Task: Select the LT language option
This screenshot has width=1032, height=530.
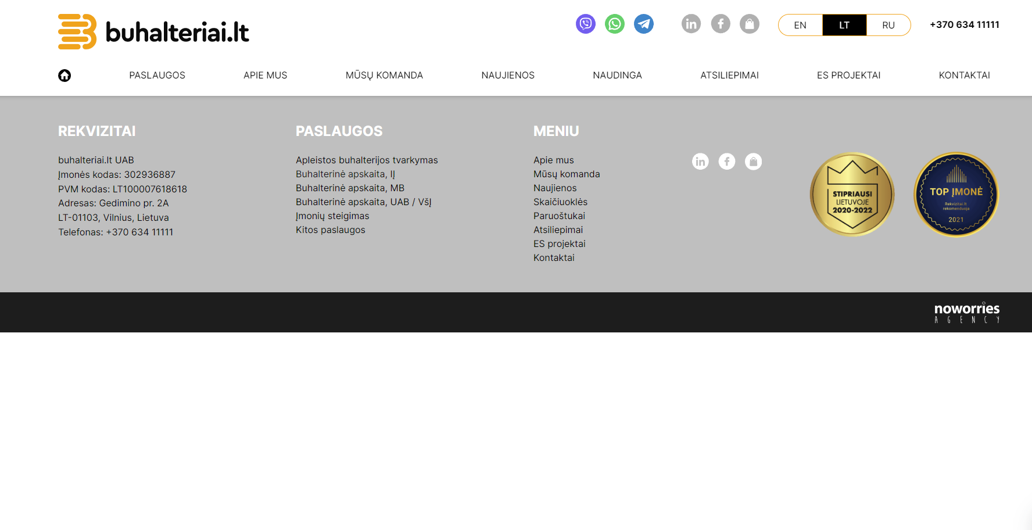Action: click(x=844, y=25)
